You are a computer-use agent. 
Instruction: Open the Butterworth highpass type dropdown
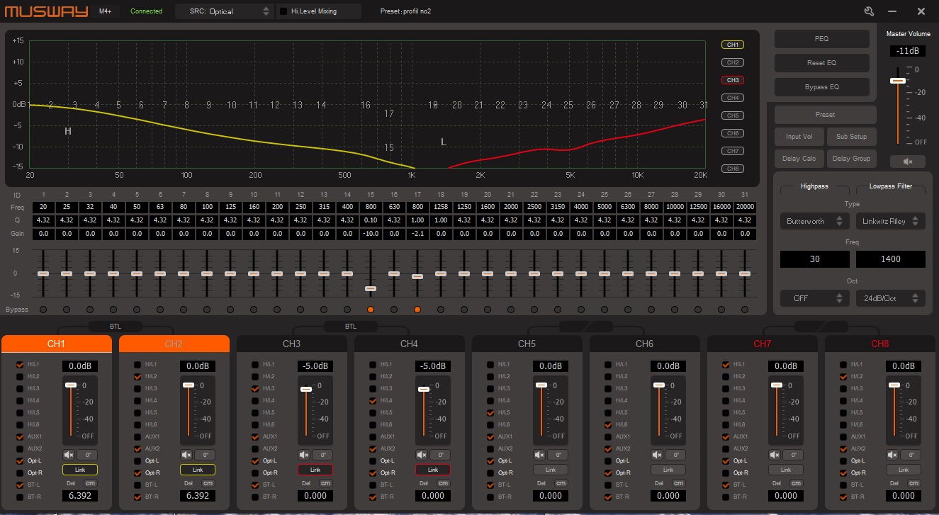click(814, 221)
